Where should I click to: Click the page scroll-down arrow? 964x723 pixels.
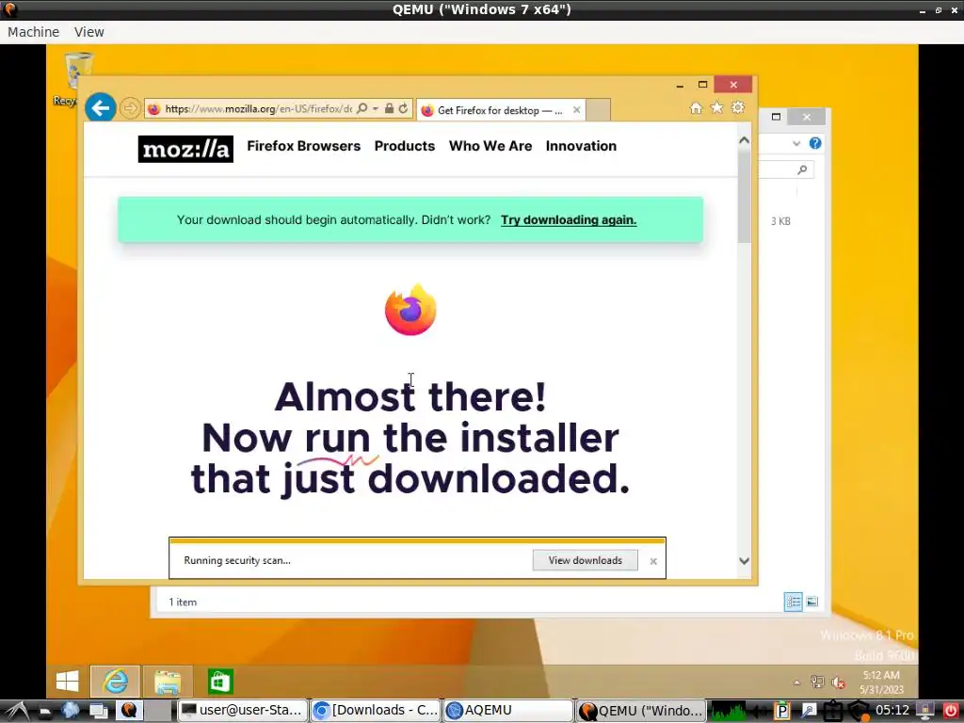coord(744,561)
